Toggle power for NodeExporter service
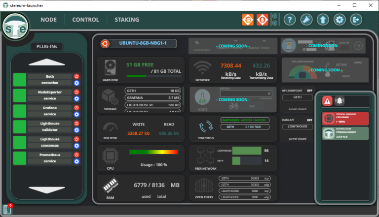The image size is (379, 217). pyautogui.click(x=76, y=92)
